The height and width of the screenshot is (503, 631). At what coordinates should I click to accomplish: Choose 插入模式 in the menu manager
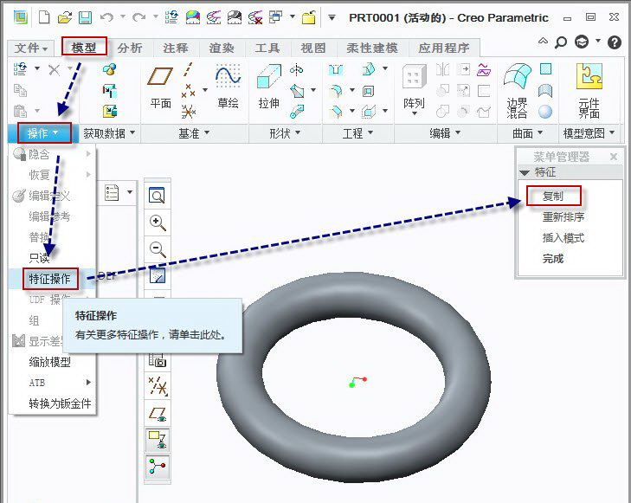[563, 238]
